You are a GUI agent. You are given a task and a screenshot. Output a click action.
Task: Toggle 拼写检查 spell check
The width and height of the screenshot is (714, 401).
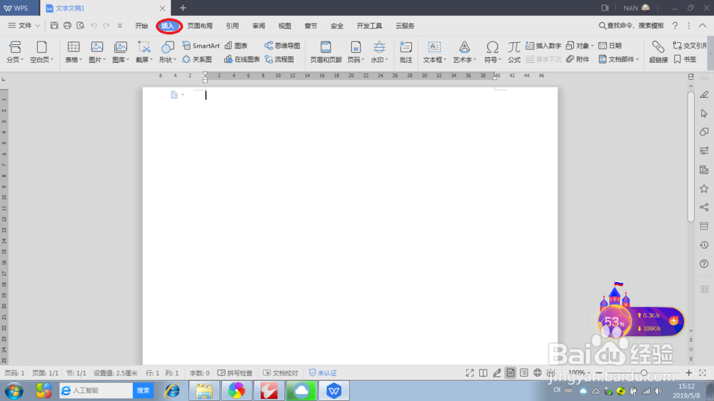(235, 372)
